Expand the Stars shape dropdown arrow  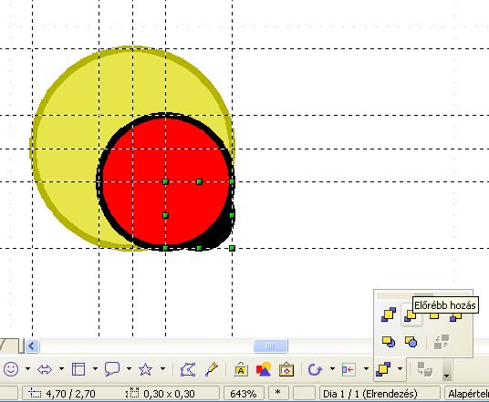tap(162, 369)
